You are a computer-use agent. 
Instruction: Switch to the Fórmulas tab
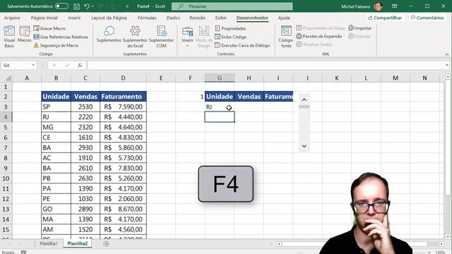147,18
